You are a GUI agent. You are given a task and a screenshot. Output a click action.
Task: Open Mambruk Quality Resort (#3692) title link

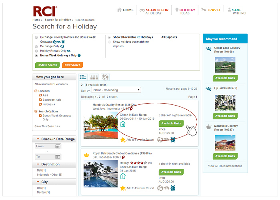pyautogui.click(x=114, y=105)
